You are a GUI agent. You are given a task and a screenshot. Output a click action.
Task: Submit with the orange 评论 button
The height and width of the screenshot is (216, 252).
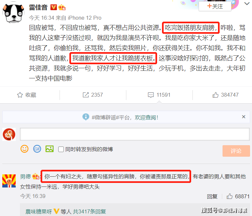[236, 151]
